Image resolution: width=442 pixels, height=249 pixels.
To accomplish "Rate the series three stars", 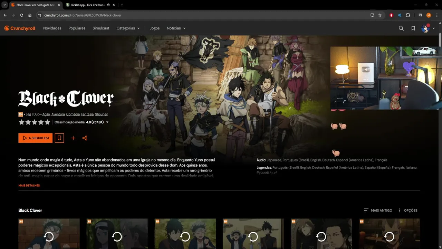I will tap(35, 122).
